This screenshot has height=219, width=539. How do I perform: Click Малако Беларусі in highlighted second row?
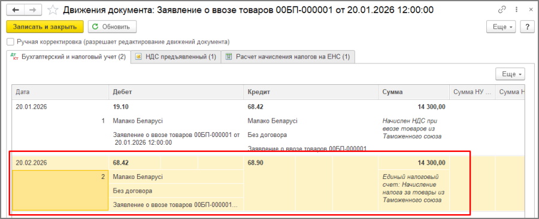click(x=138, y=177)
